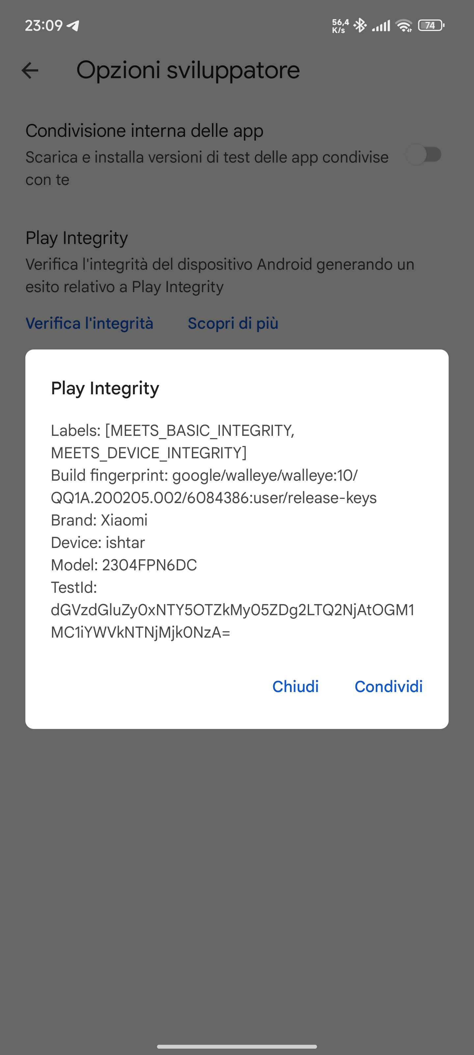Tap the Condivisione interna delle app label

click(x=145, y=131)
